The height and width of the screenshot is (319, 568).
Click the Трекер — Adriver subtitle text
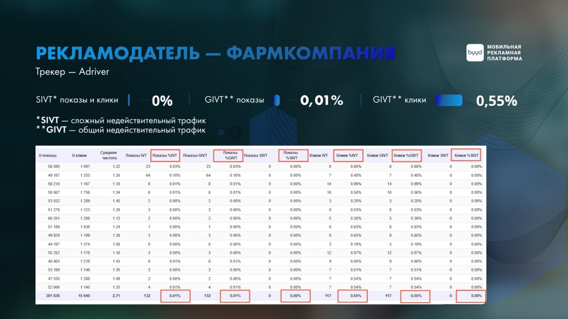[x=73, y=71]
